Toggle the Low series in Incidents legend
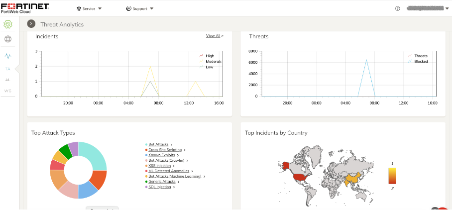 coord(209,67)
